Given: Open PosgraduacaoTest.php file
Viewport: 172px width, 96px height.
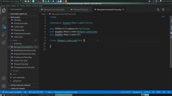Looking at the screenshot, I should tap(23, 67).
